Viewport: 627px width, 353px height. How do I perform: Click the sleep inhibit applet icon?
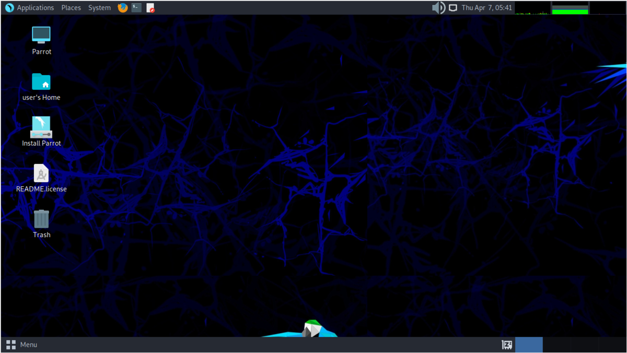coord(507,345)
